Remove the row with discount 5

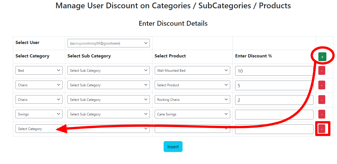pos(322,85)
